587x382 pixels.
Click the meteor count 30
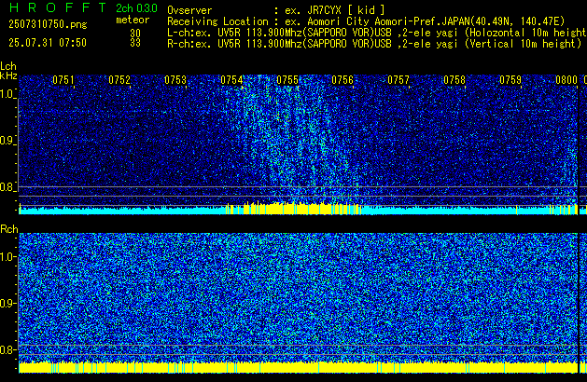(x=135, y=34)
